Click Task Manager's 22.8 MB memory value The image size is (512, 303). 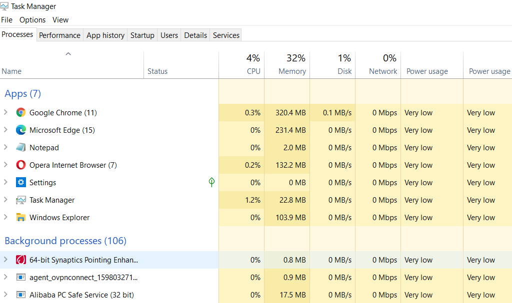tap(292, 200)
